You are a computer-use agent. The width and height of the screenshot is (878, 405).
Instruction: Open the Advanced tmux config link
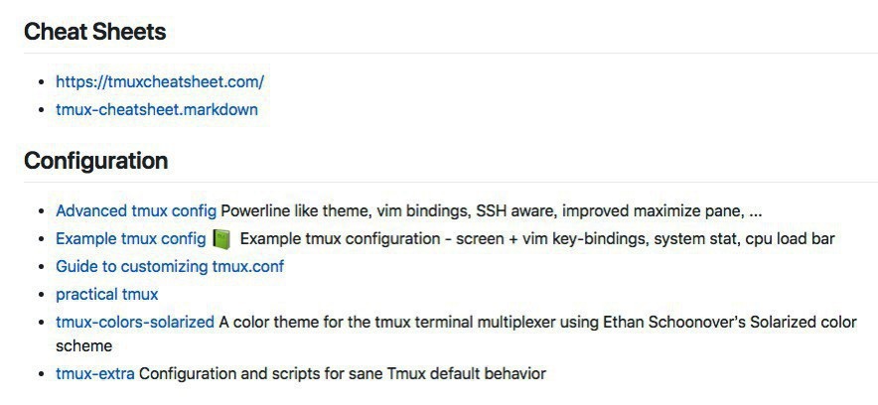pyautogui.click(x=136, y=210)
